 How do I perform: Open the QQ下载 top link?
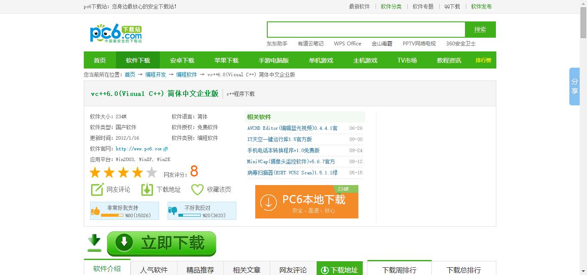[452, 6]
